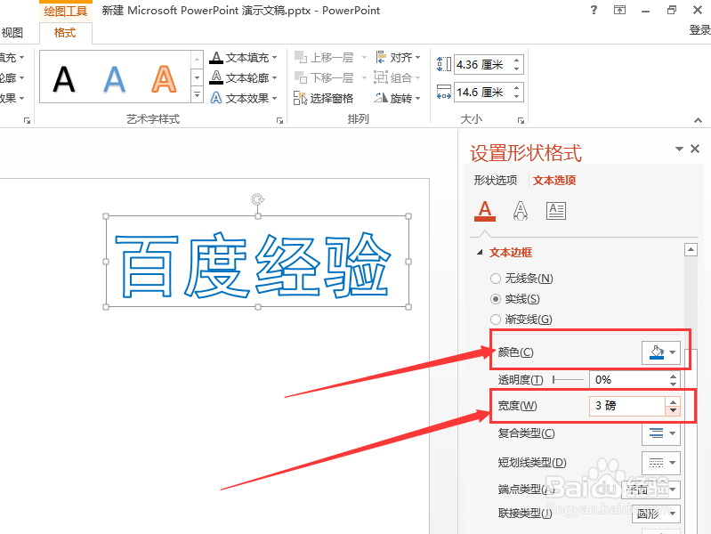Click the 文本填充 letter A icon
Viewport: 711px width, 534px height.
(216, 58)
